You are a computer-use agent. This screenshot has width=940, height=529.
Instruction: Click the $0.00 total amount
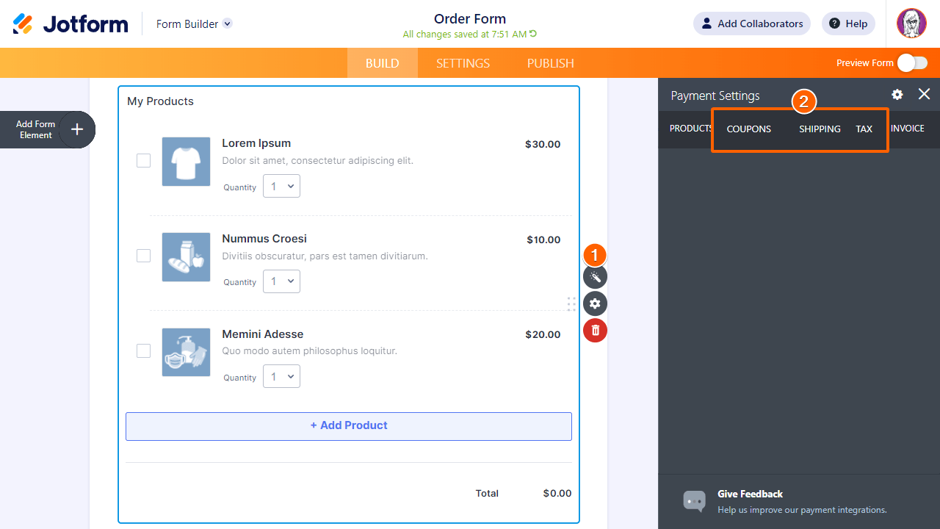pos(557,494)
